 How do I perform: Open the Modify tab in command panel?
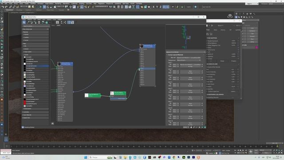point(240,14)
